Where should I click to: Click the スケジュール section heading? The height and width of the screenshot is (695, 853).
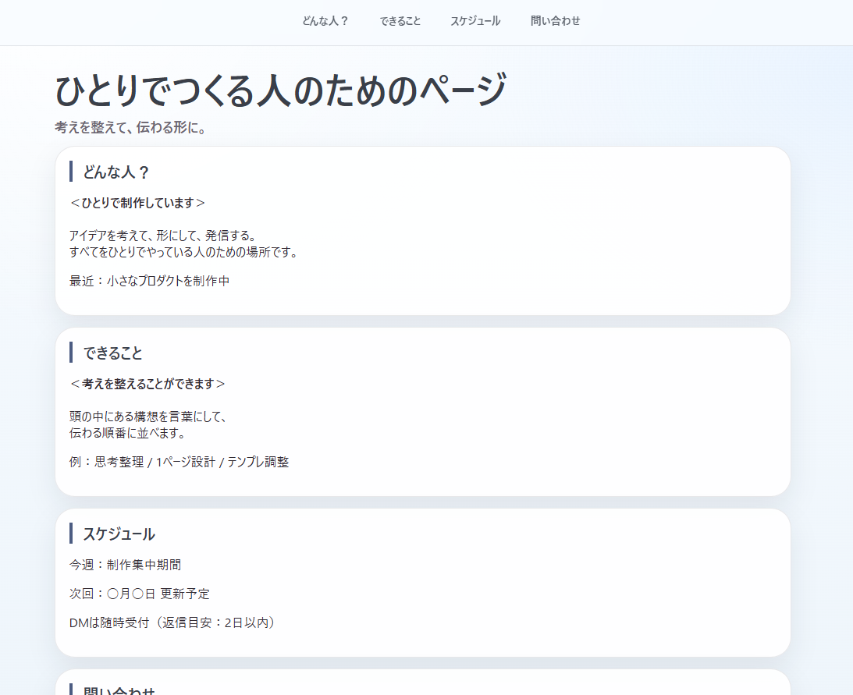(119, 534)
